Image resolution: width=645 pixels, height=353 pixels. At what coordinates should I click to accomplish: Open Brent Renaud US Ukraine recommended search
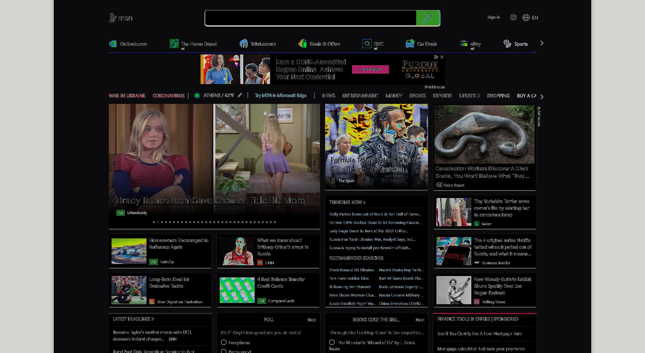(351, 270)
